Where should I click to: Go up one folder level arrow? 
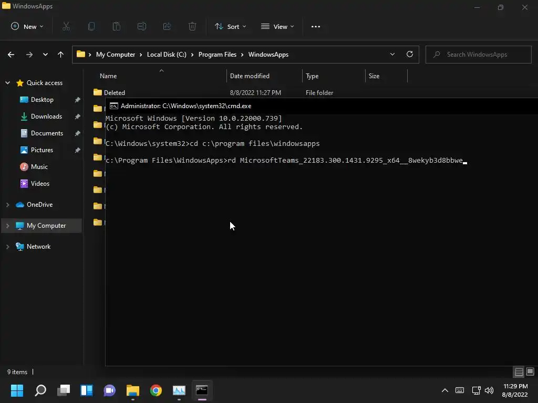tap(61, 55)
